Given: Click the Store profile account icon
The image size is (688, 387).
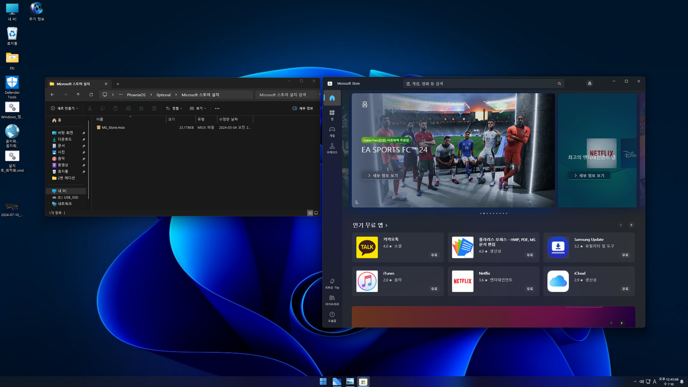Looking at the screenshot, I should click(x=589, y=83).
